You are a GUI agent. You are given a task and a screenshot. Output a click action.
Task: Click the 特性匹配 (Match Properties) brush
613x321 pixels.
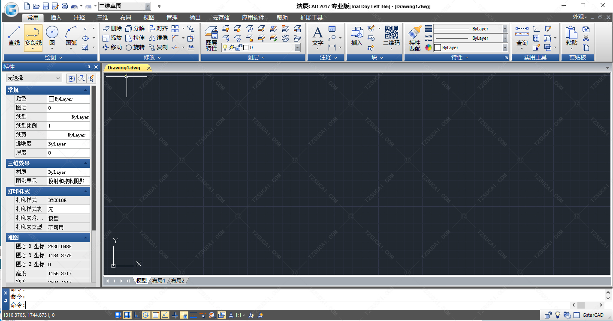[415, 39]
